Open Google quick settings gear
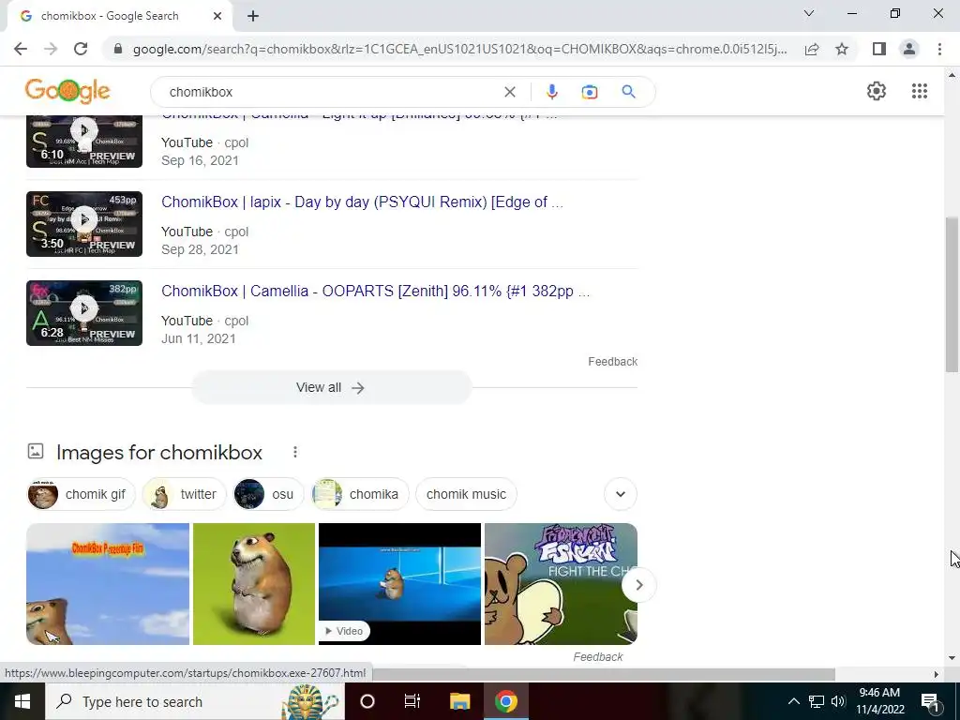Image resolution: width=960 pixels, height=720 pixels. tap(877, 91)
